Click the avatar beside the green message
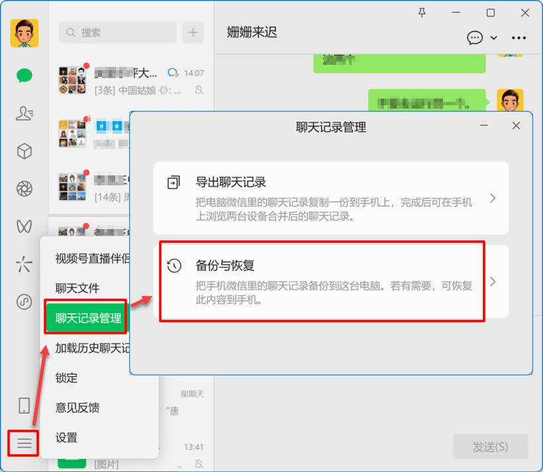This screenshot has width=543, height=472. (x=510, y=100)
